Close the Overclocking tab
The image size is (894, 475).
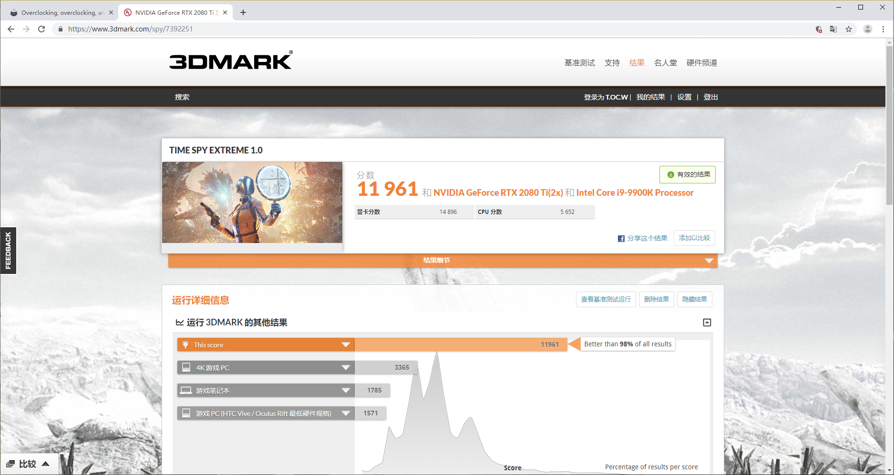point(111,12)
